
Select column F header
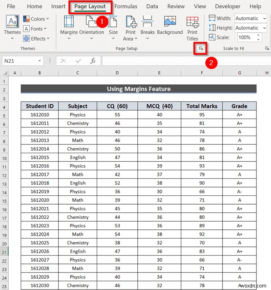pyautogui.click(x=202, y=73)
